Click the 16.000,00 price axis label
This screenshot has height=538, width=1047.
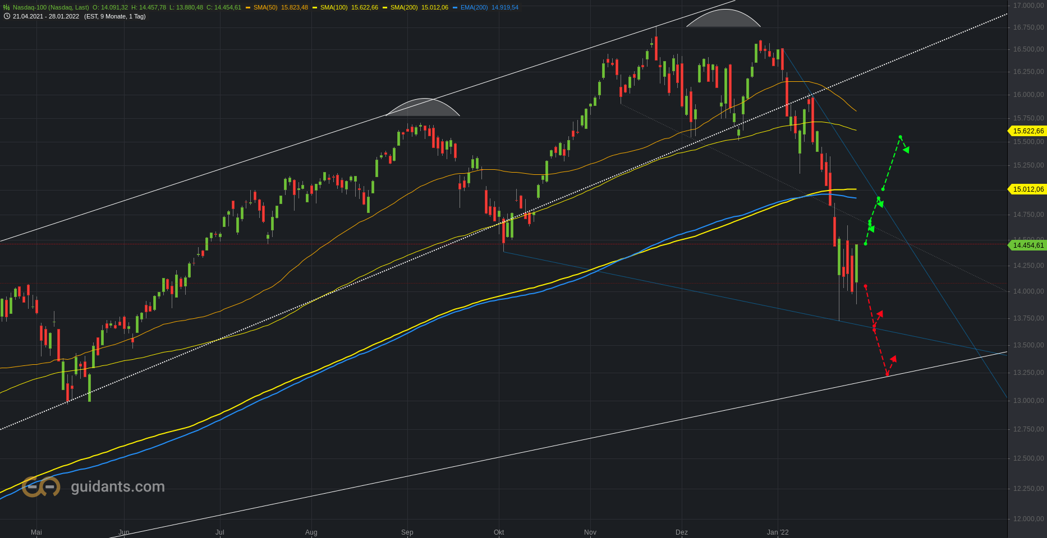1028,95
